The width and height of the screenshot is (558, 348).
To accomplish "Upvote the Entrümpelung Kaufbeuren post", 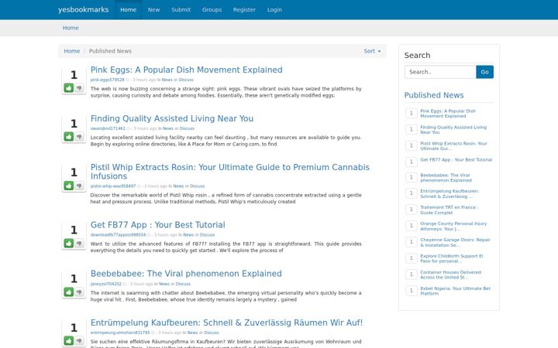I will 69,341.
